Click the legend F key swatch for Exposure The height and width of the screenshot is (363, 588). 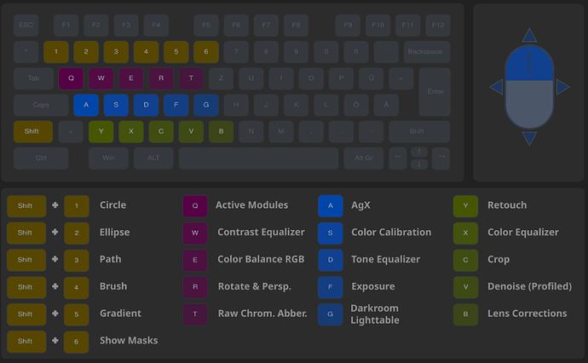coord(330,286)
